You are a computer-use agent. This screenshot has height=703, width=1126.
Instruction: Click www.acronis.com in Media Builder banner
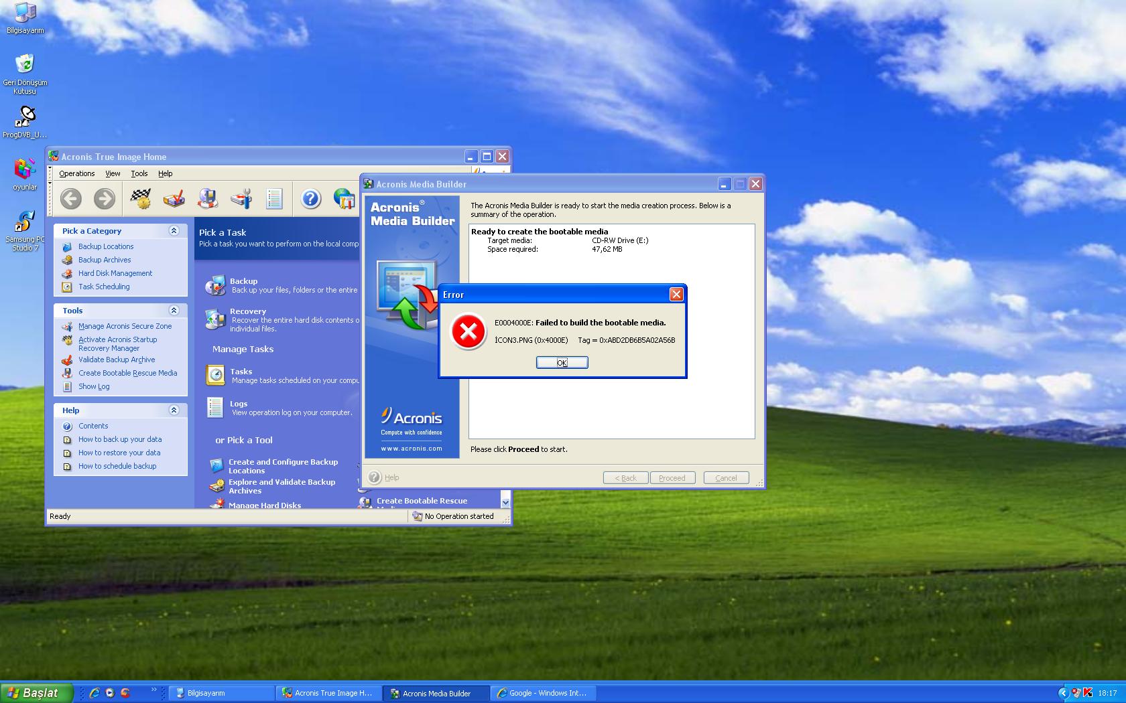412,449
